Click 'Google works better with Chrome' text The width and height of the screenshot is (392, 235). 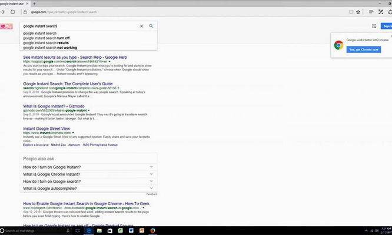367,40
